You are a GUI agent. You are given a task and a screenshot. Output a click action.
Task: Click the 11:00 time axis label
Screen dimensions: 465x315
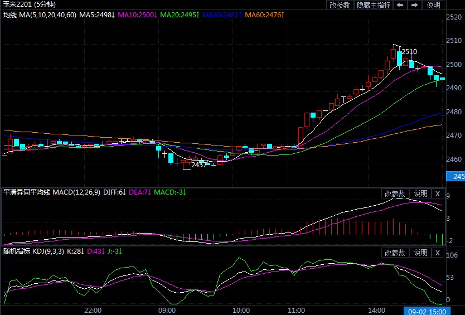pos(296,311)
